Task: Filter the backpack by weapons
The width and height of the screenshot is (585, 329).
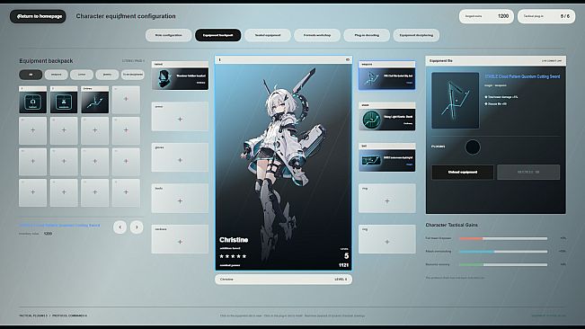Action: pyautogui.click(x=57, y=75)
